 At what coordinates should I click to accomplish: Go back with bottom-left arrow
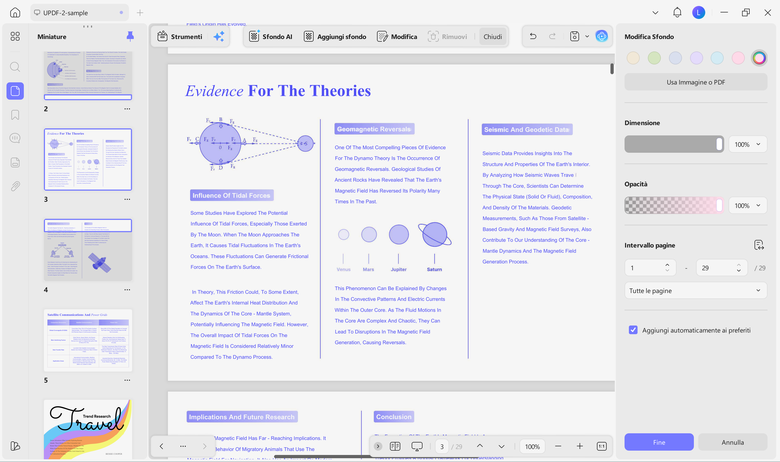pyautogui.click(x=161, y=446)
